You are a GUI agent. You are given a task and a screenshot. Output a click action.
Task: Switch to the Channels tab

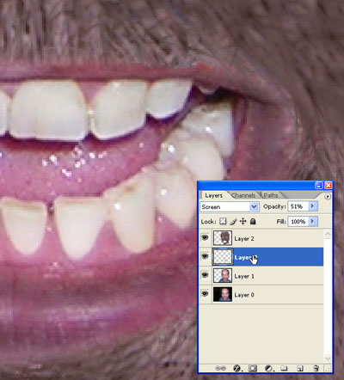243,195
